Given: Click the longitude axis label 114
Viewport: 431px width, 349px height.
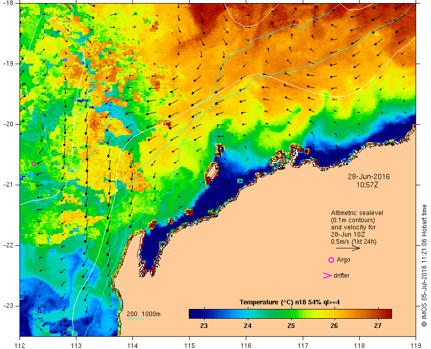Looking at the screenshot, I should (133, 345).
